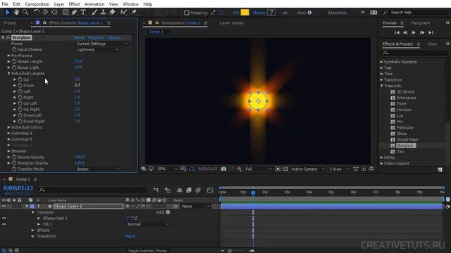Click the graph editor icon in timeline
This screenshot has height=253, width=451.
click(x=210, y=190)
